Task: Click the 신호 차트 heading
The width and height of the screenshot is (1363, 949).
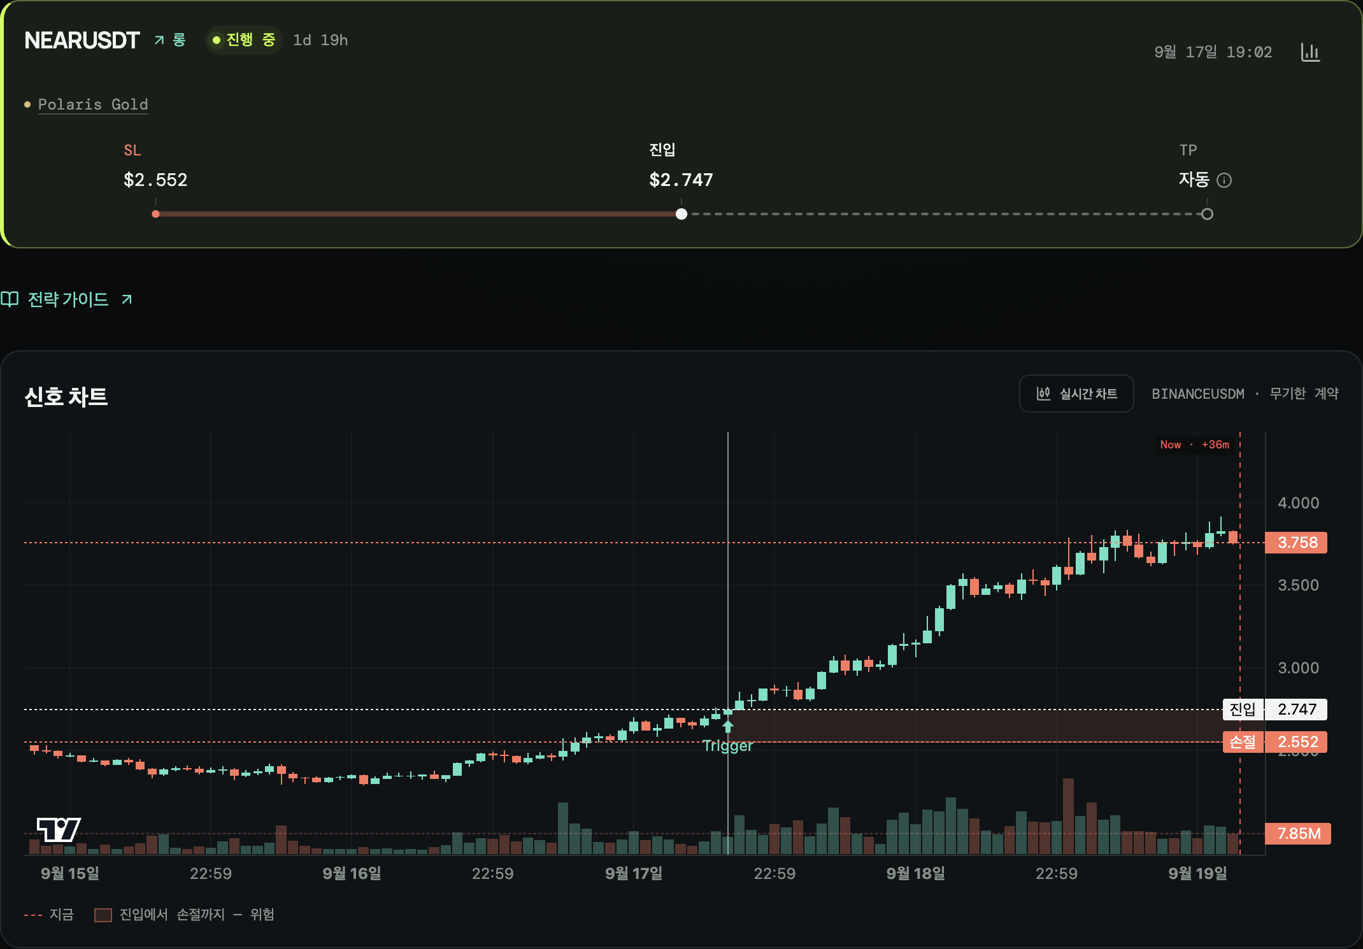Action: pos(66,397)
